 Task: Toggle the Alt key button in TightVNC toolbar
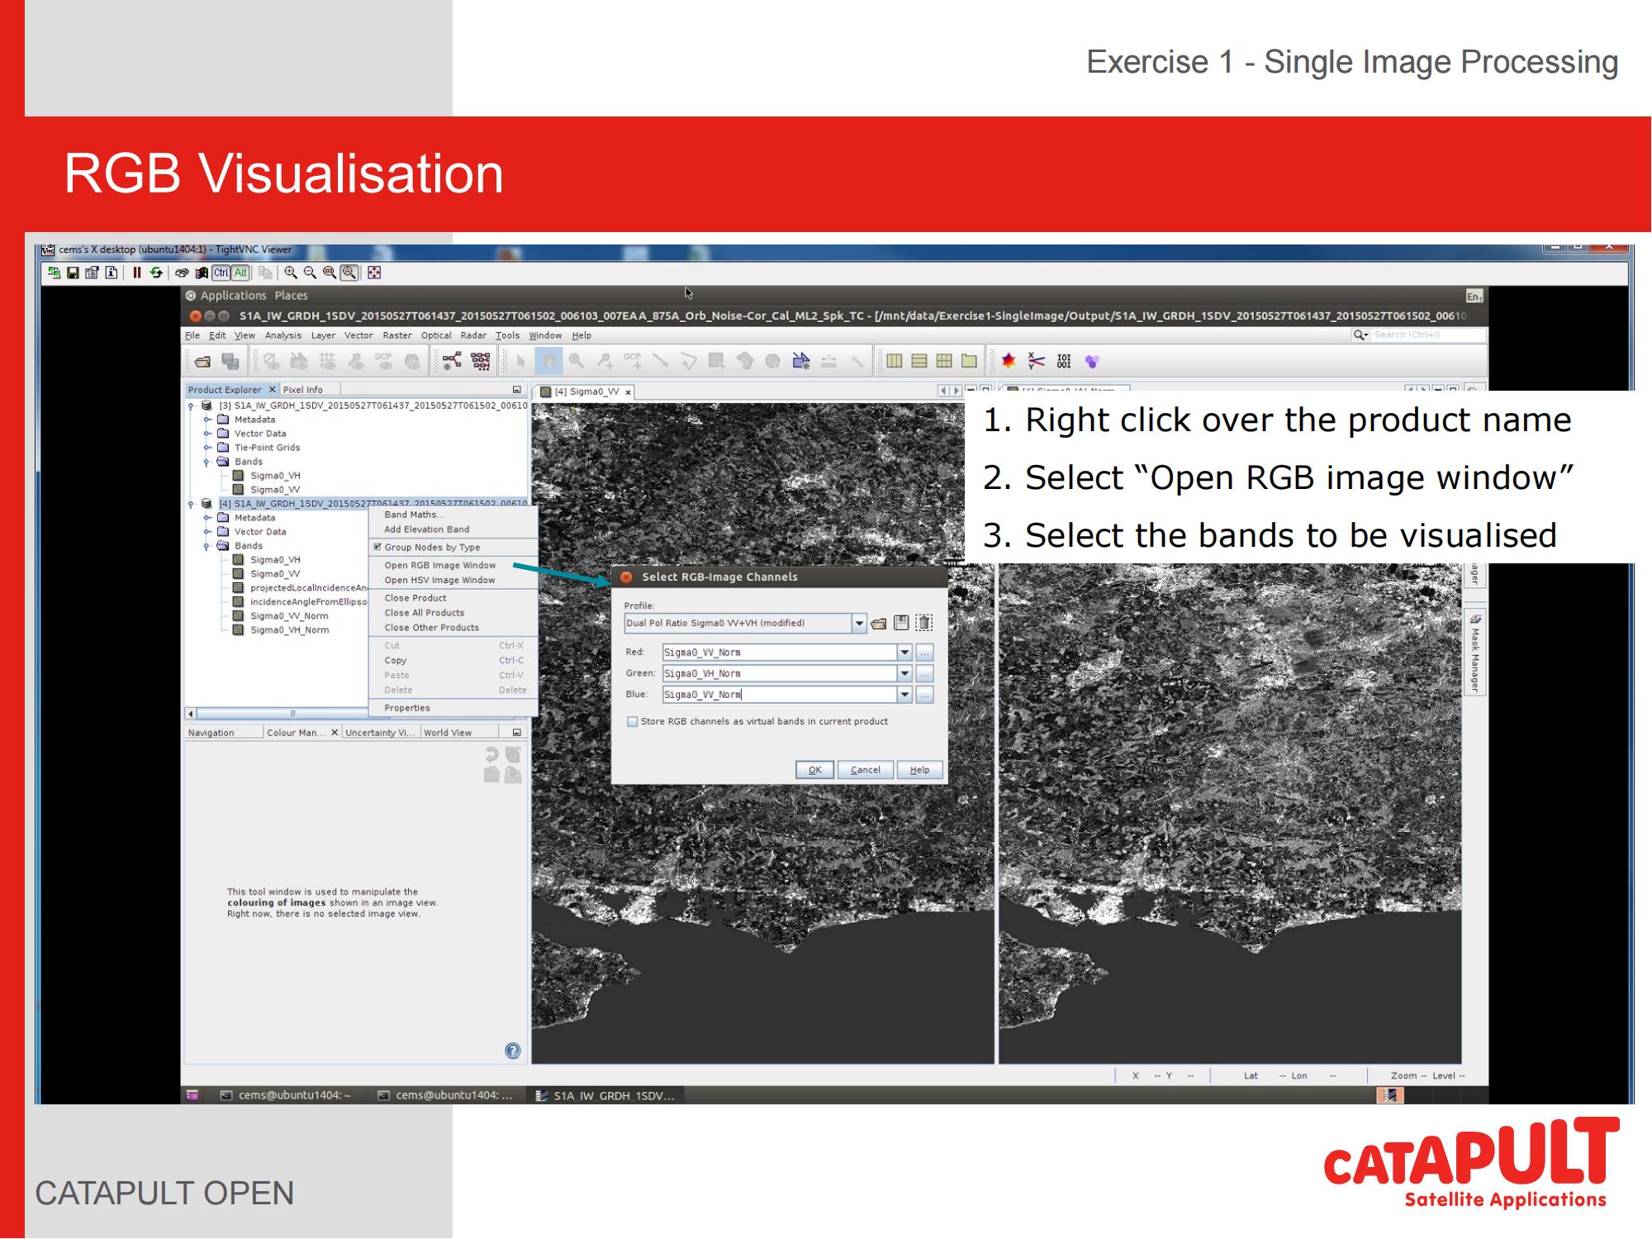coord(241,273)
